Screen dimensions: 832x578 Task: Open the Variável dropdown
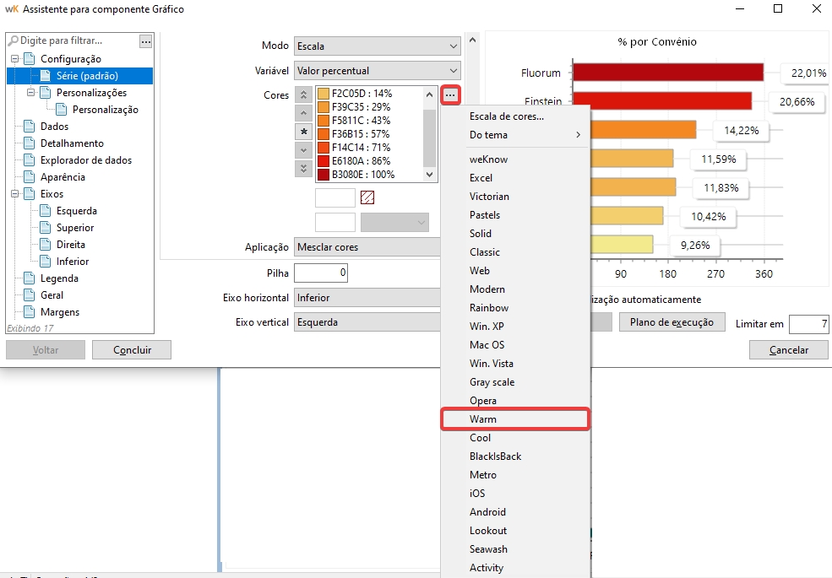(376, 71)
